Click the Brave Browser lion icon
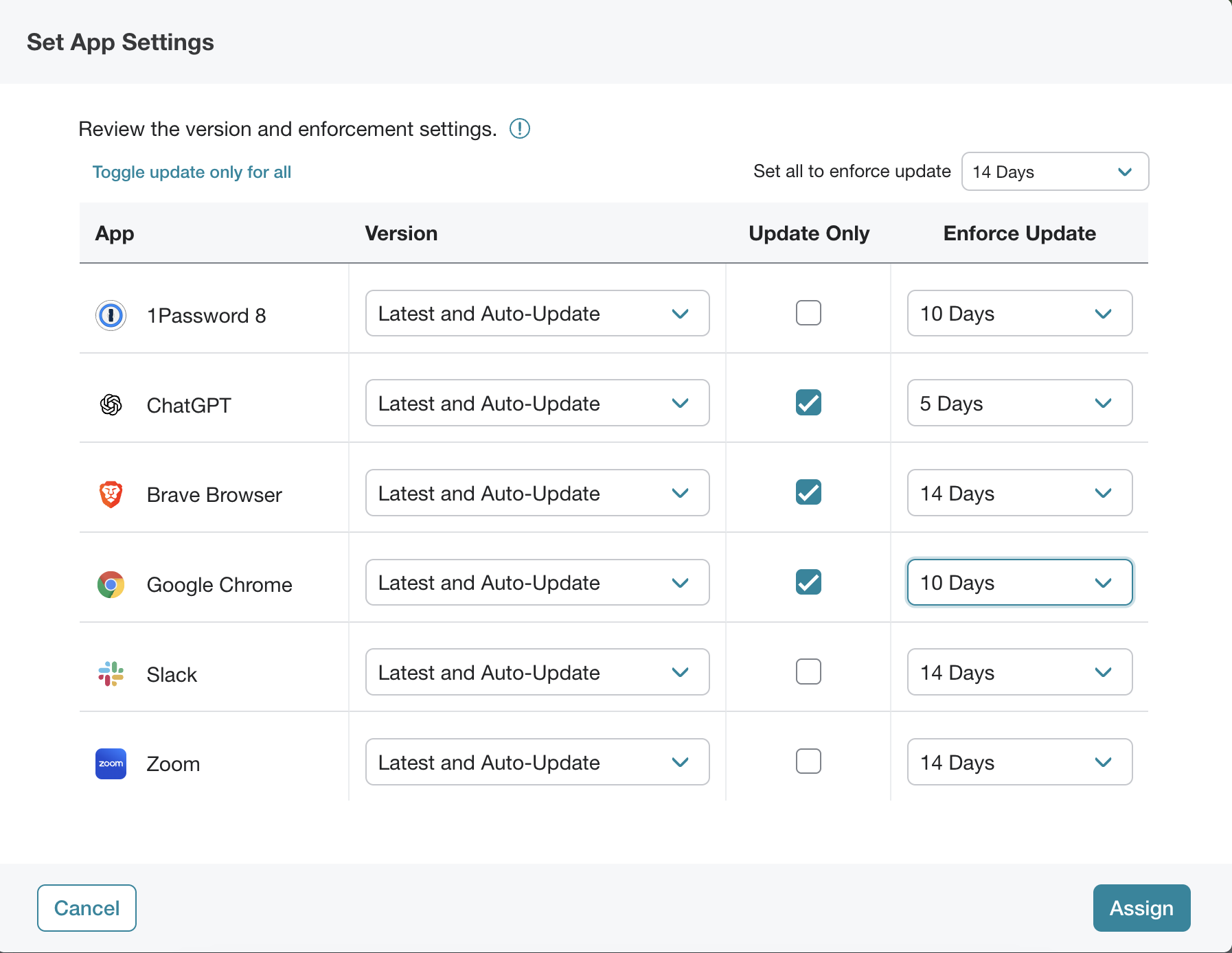Screen dimensions: 1232x953 111,494
